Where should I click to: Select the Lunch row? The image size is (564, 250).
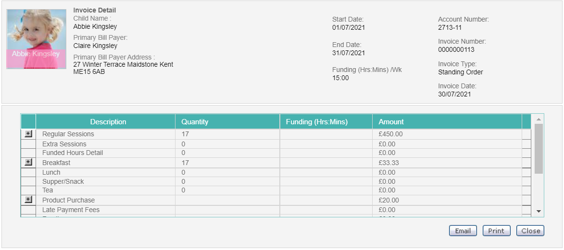276,172
